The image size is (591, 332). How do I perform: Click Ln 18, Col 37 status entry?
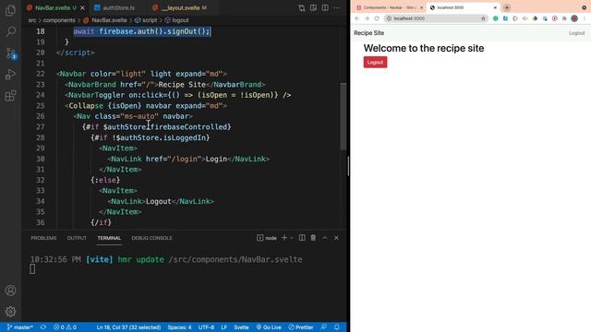pos(128,327)
